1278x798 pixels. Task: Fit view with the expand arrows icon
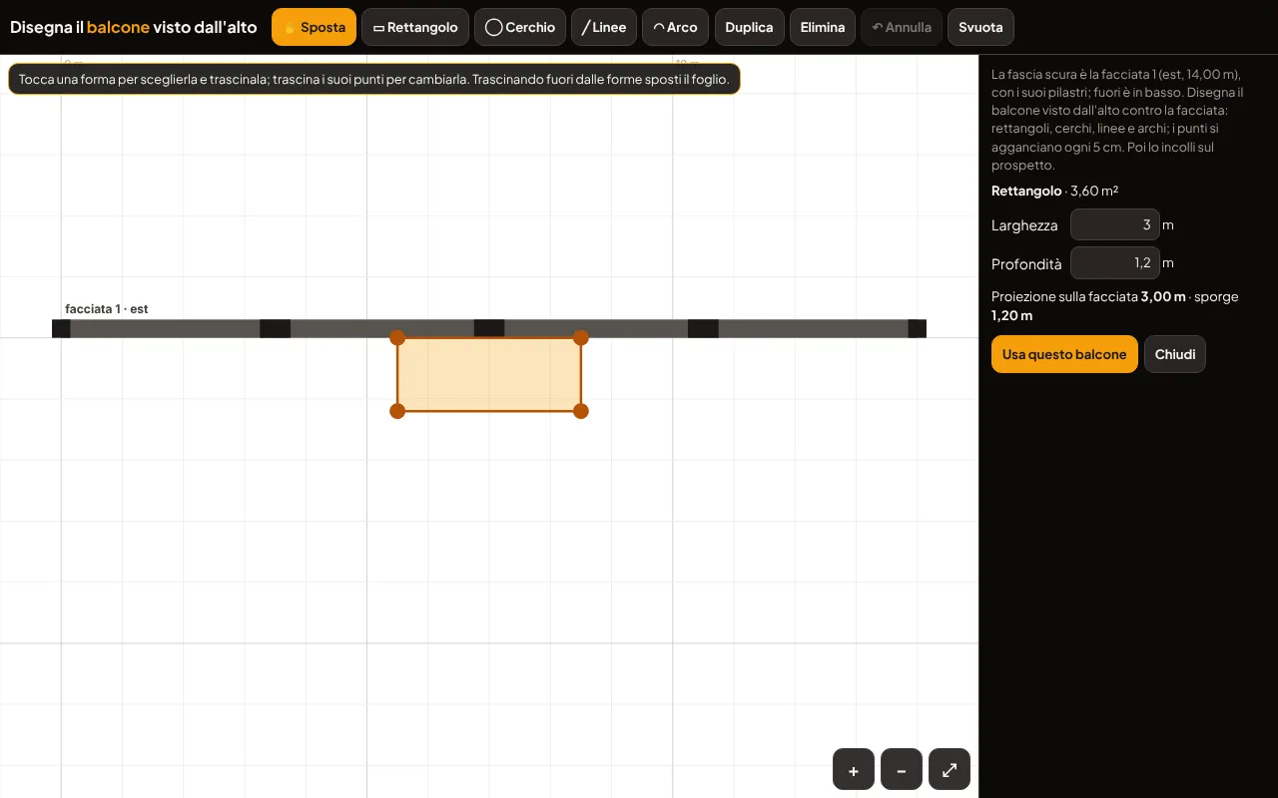point(950,769)
